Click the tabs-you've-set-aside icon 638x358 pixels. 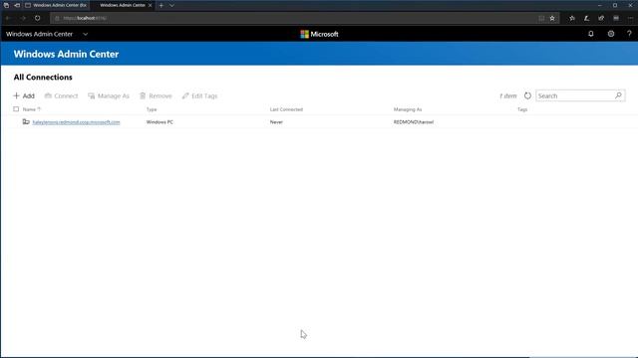pos(6,5)
